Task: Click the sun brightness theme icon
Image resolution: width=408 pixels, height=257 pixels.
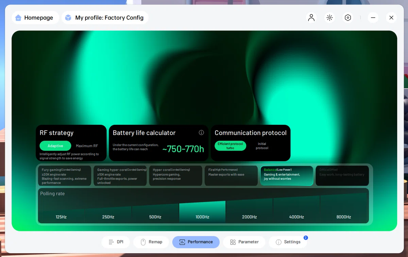Action: (x=329, y=18)
